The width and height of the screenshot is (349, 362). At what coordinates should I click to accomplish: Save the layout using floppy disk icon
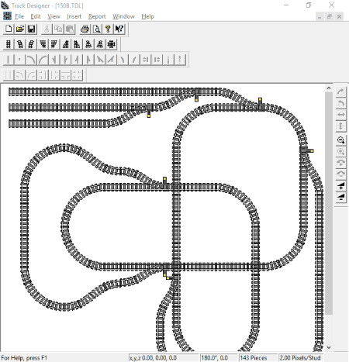point(31,29)
